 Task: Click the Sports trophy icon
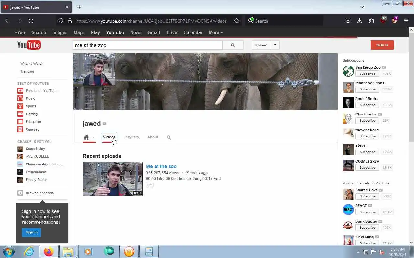click(20, 106)
